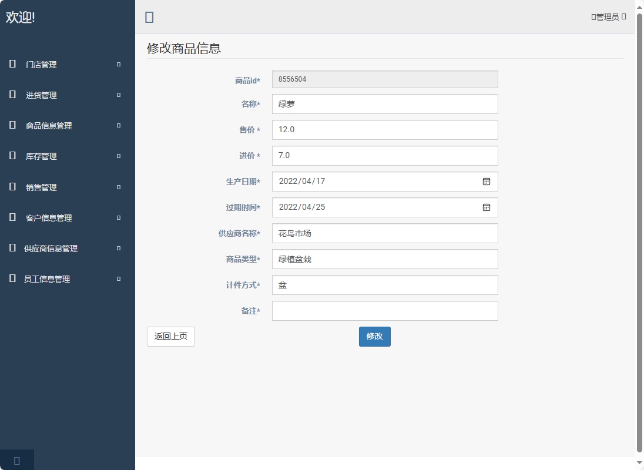Click the icon at the sidebar bottom
Screen dimensions: 644x470
pyautogui.click(x=17, y=460)
